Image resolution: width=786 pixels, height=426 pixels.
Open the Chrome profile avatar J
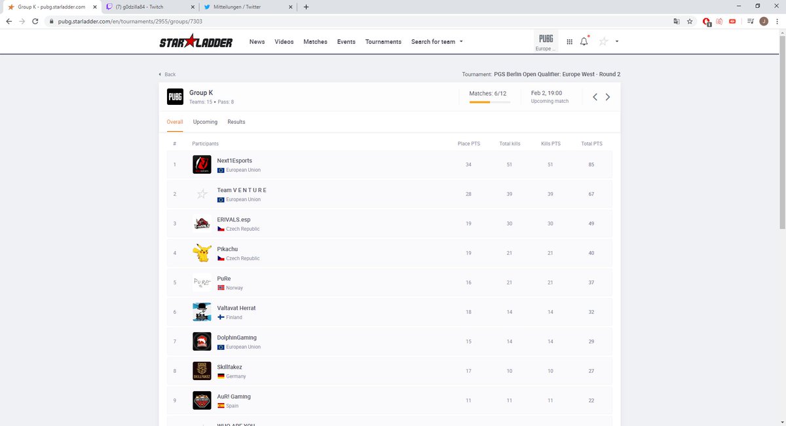tap(764, 21)
